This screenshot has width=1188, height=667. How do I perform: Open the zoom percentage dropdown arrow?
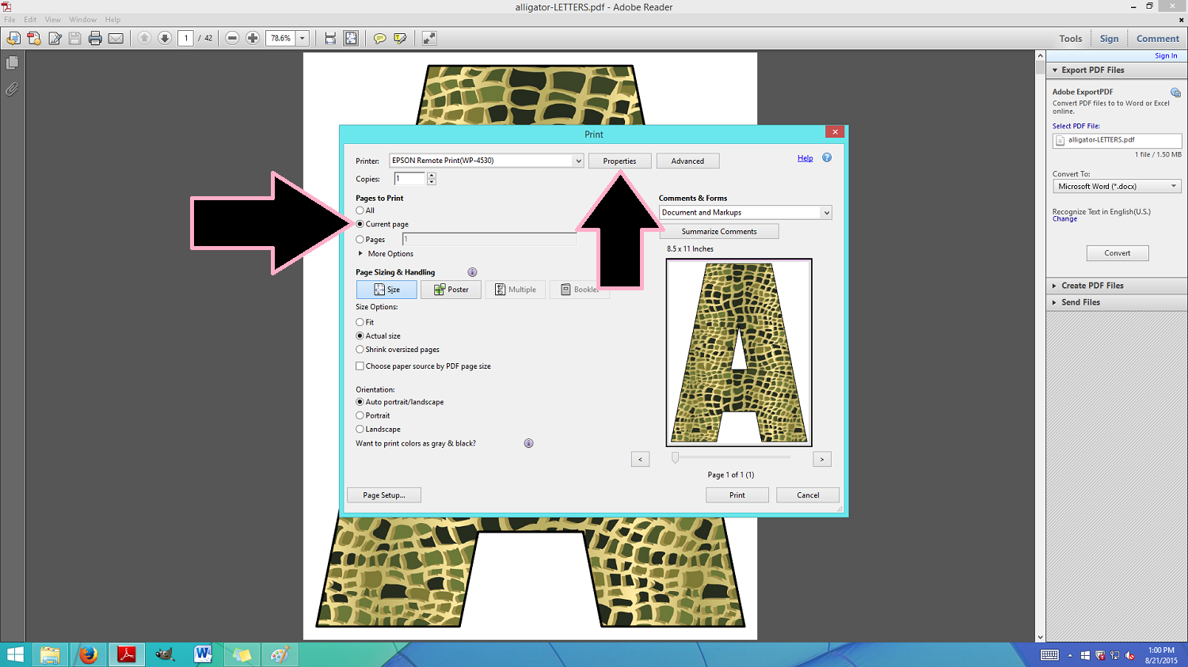303,38
